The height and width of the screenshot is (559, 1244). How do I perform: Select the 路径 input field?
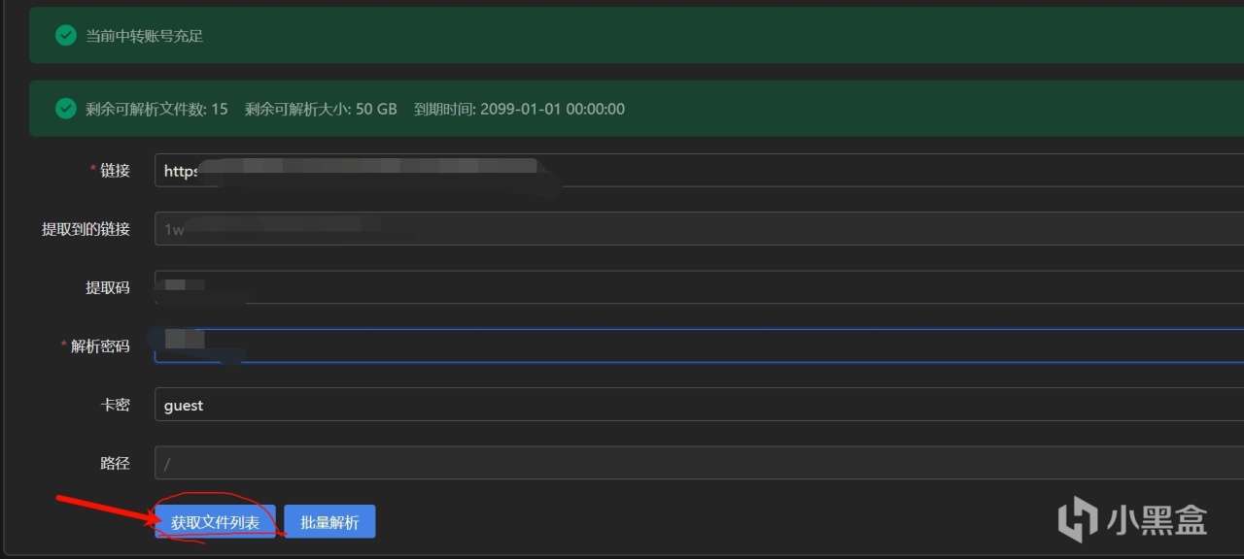coord(699,463)
